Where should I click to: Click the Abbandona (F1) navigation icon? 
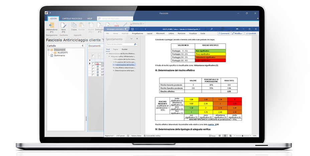pyautogui.click(x=51, y=25)
